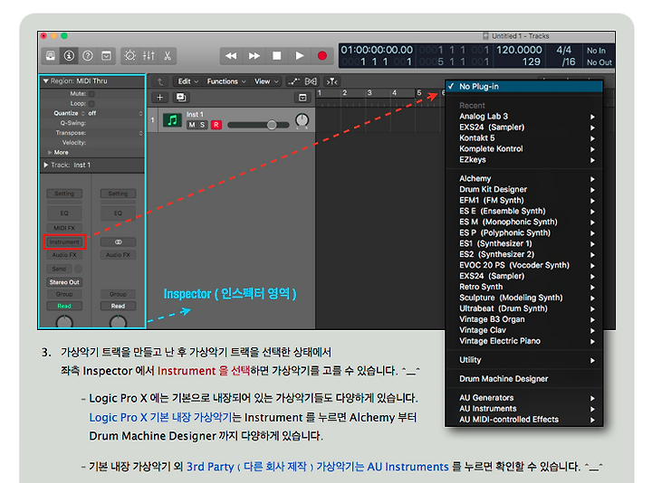Choose Analog Lab 3 from Recent
Image resolution: width=652 pixels, height=483 pixels.
coord(524,117)
